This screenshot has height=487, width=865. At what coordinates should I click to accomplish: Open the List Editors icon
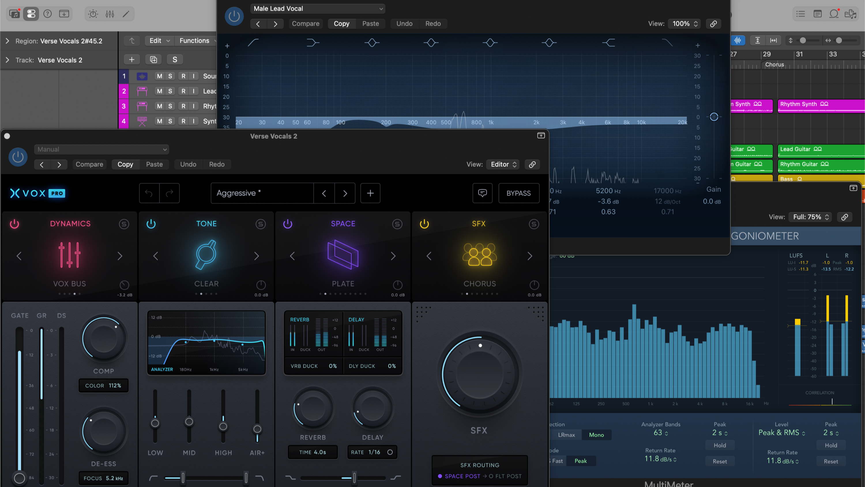(x=800, y=14)
